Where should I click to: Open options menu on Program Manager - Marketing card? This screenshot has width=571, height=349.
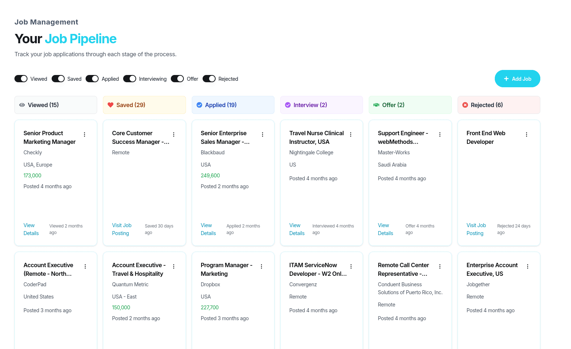click(x=261, y=266)
